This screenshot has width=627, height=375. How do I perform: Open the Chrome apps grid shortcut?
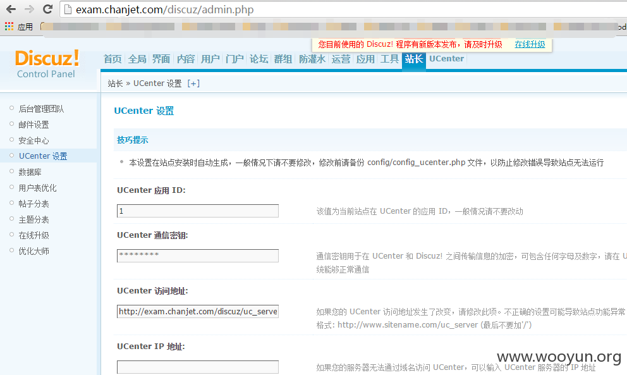pos(9,27)
